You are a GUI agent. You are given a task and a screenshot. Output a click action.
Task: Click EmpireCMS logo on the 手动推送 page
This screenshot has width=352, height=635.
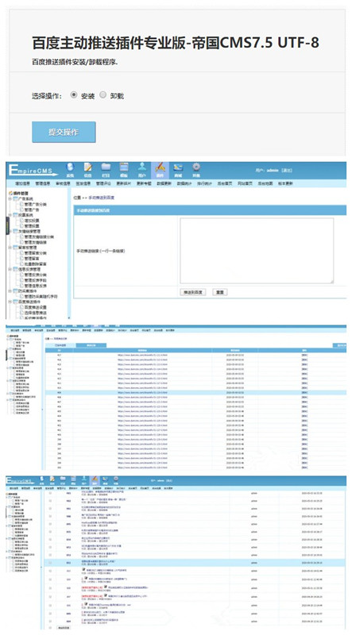tap(33, 171)
